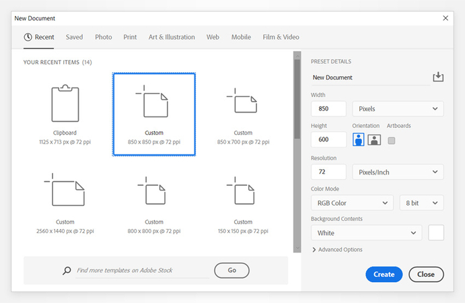Viewport: 465px width, 303px height.
Task: Set orientation to portrait
Action: 359,140
